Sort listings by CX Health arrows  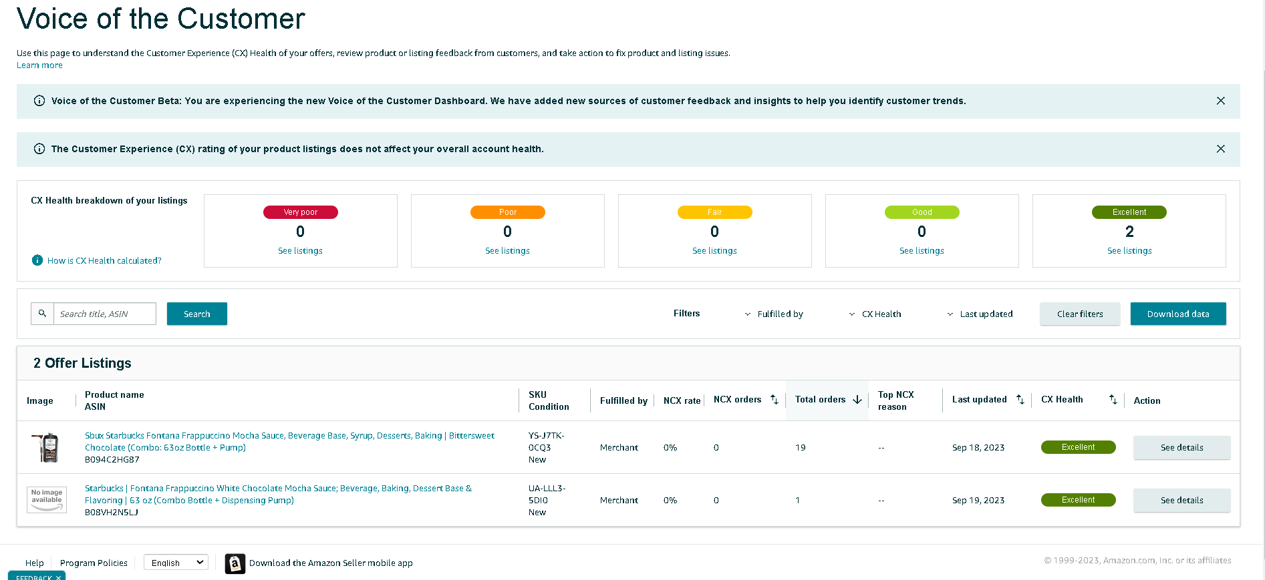[x=1113, y=399]
